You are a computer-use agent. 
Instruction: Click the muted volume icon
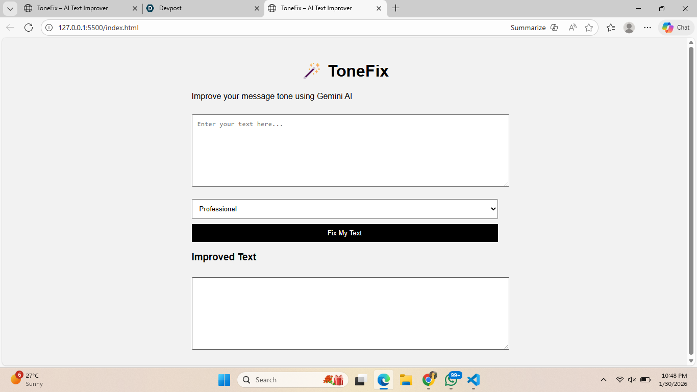click(x=632, y=380)
